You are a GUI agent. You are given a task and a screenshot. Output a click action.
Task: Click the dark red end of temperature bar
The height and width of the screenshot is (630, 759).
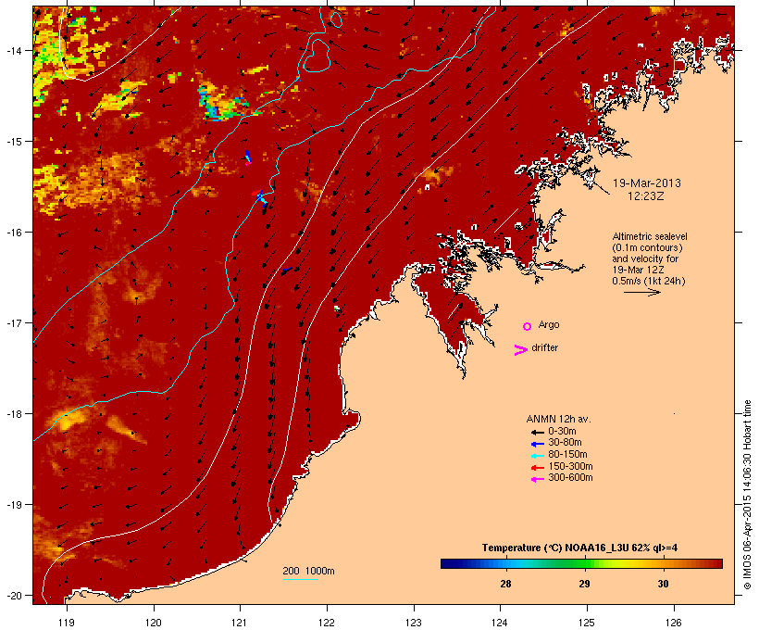(717, 563)
